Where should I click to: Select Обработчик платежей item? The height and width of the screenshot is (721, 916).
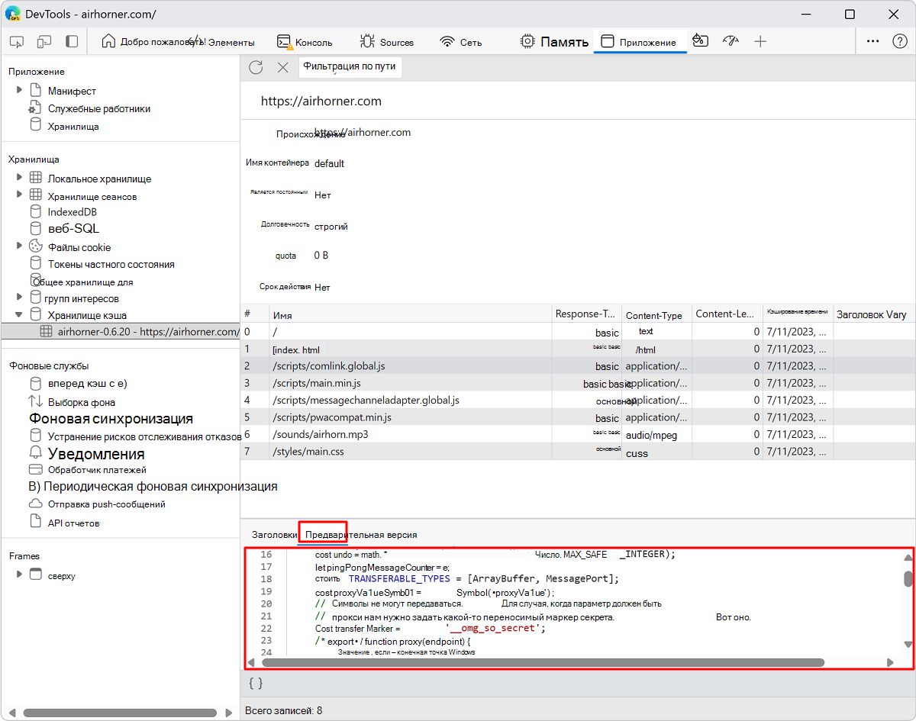coord(96,470)
